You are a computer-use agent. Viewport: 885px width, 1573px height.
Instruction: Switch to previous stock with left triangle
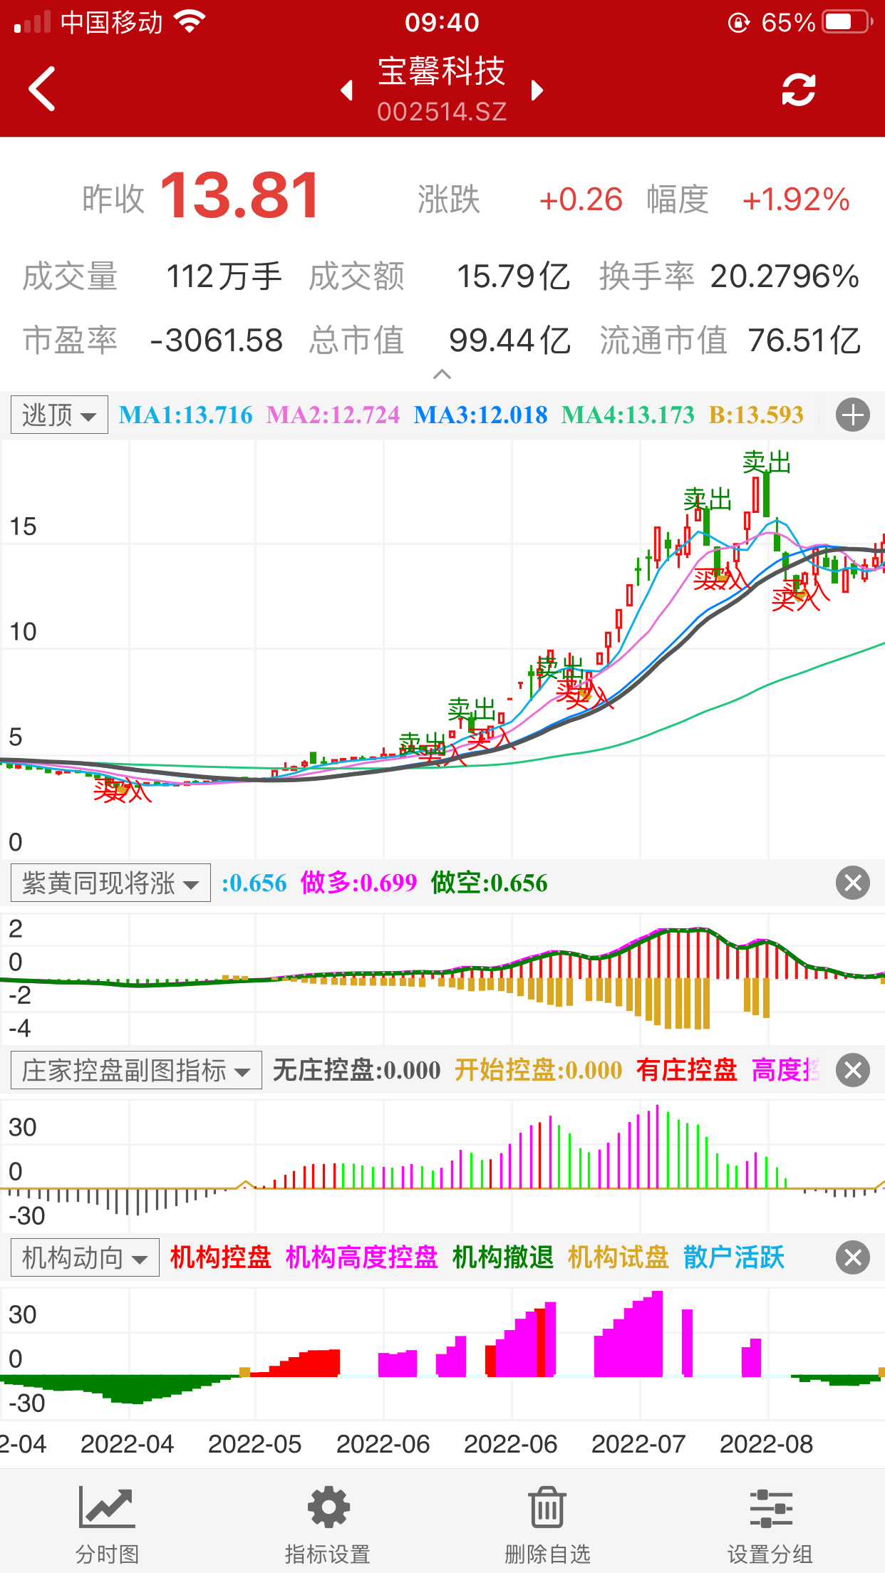coord(347,90)
